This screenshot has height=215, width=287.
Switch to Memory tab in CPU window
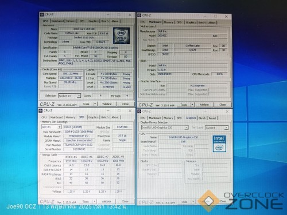(x=71, y=21)
